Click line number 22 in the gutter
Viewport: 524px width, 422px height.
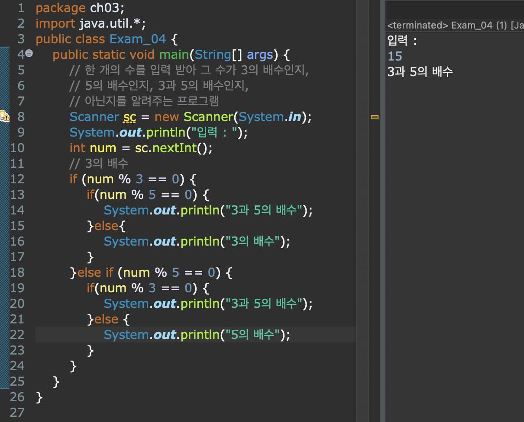(17, 335)
